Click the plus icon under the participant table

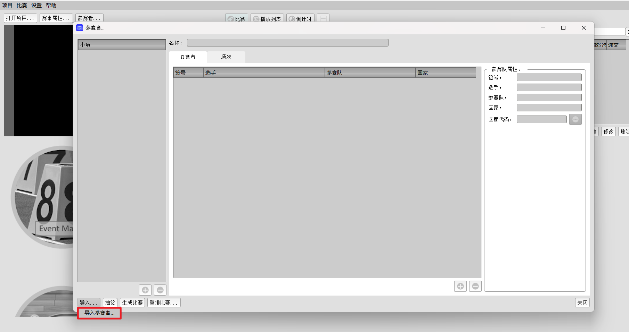[460, 286]
